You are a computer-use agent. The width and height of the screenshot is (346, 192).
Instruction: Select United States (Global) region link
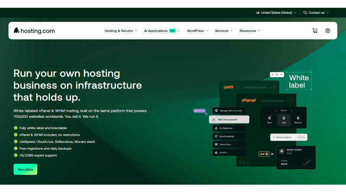point(276,13)
